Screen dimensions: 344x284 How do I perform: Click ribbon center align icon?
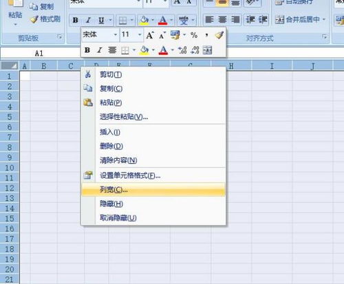pyautogui.click(x=222, y=20)
